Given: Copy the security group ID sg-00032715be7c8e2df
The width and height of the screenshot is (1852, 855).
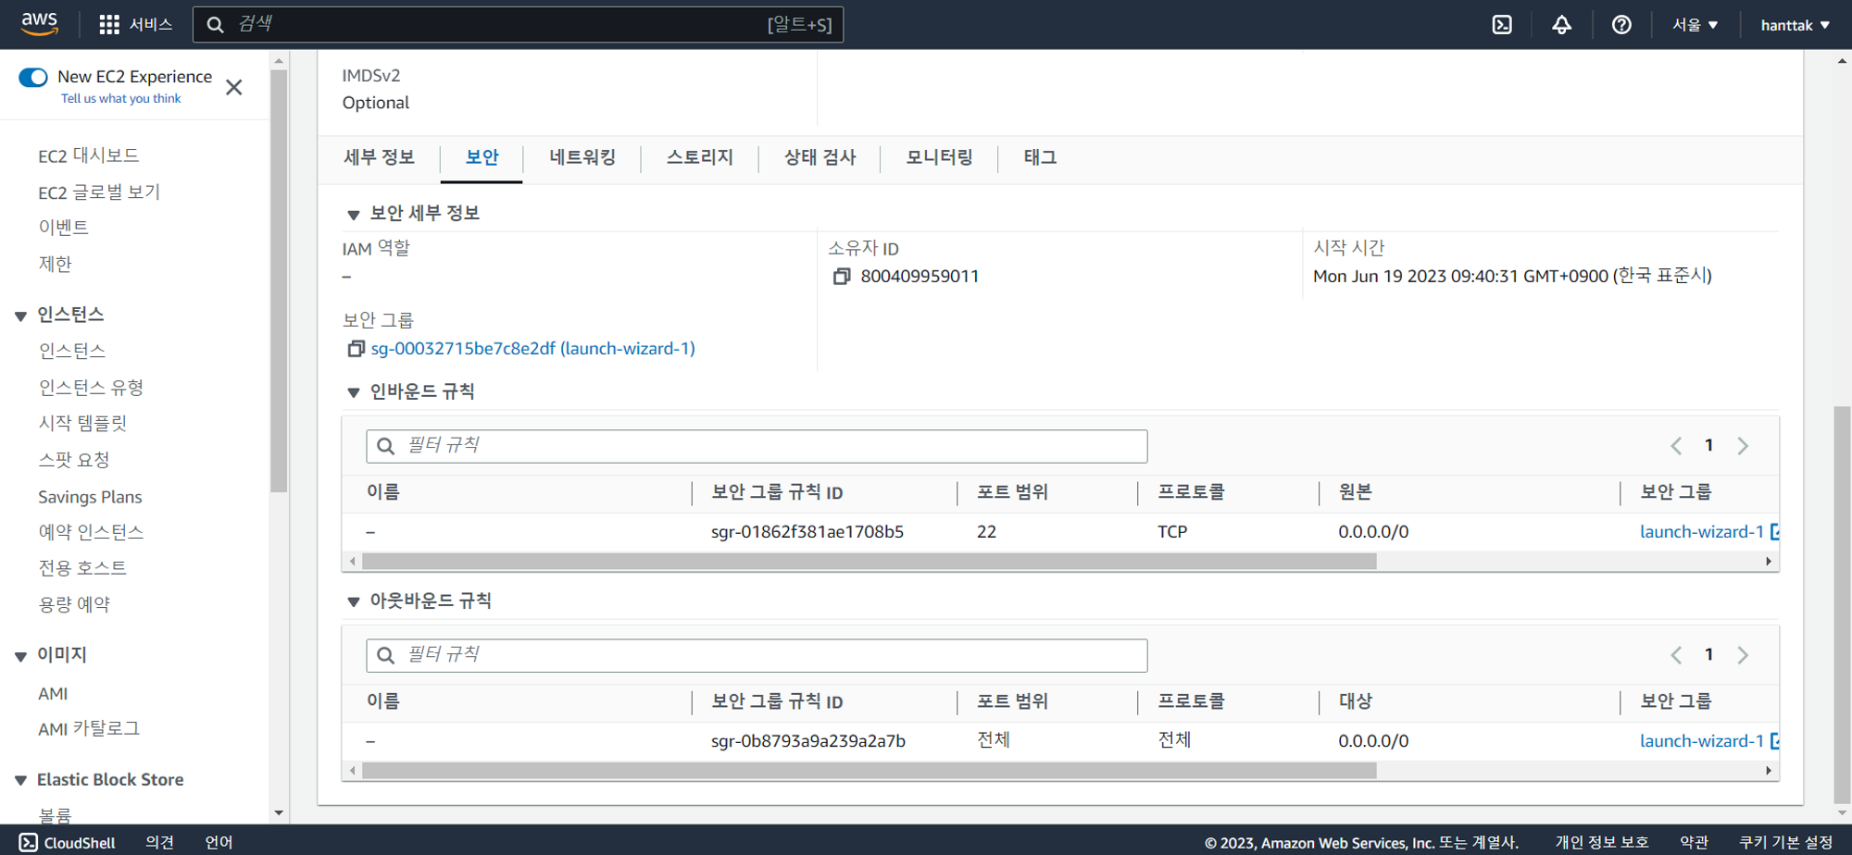Looking at the screenshot, I should click(x=356, y=349).
